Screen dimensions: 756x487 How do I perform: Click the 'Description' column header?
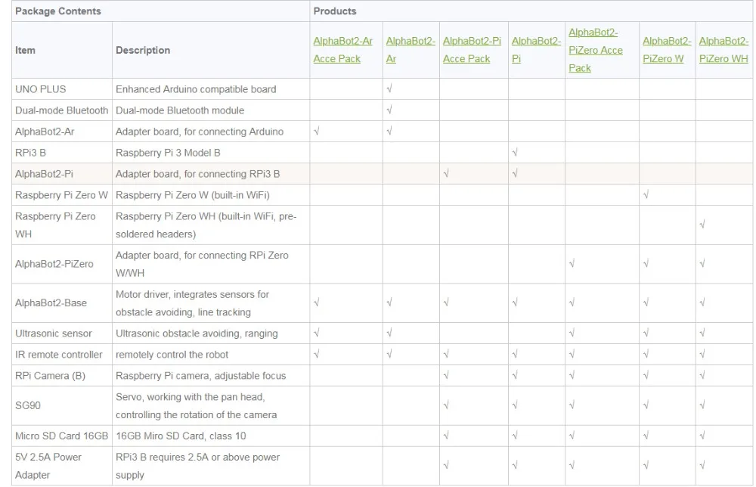[x=211, y=50]
